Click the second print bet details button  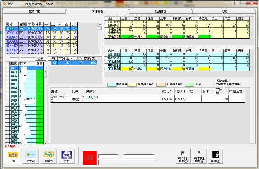click(x=199, y=156)
